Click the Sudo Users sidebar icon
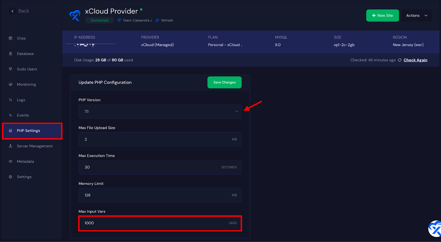 pyautogui.click(x=10, y=69)
